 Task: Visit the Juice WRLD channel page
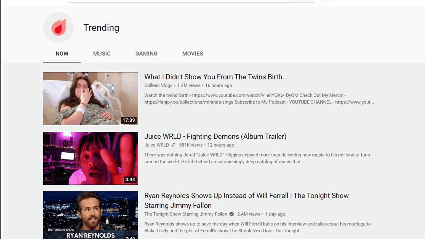coord(156,145)
